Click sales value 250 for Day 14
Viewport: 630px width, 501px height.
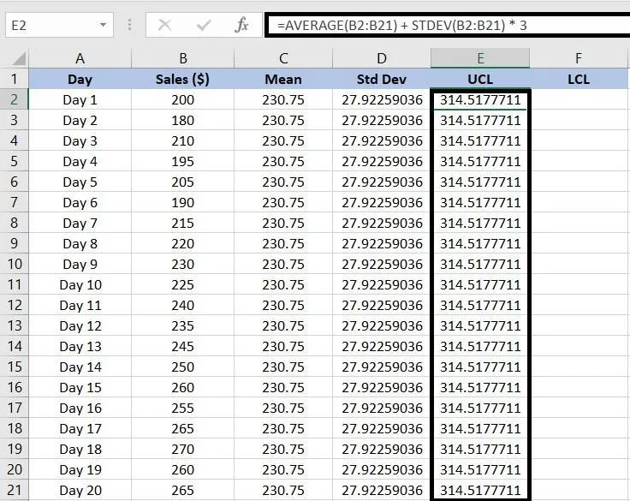183,367
